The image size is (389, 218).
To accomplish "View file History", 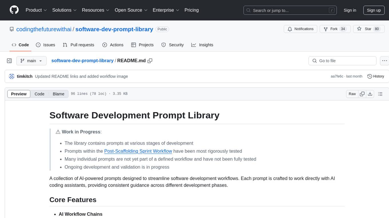I will coord(376,76).
